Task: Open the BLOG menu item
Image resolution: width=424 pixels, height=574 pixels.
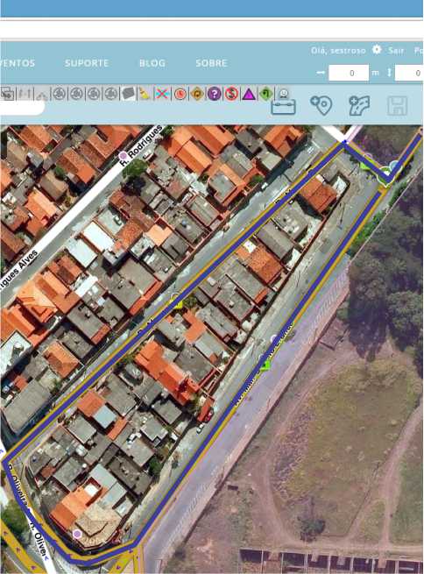Action: tap(152, 63)
